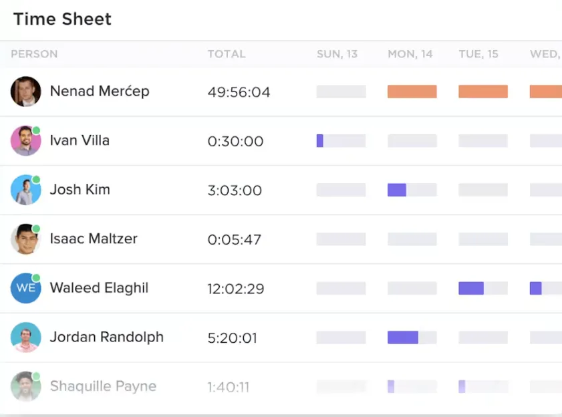
Task: Click Jordan Randolph's name
Action: (x=107, y=337)
